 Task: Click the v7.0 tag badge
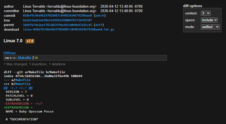(x=30, y=41)
